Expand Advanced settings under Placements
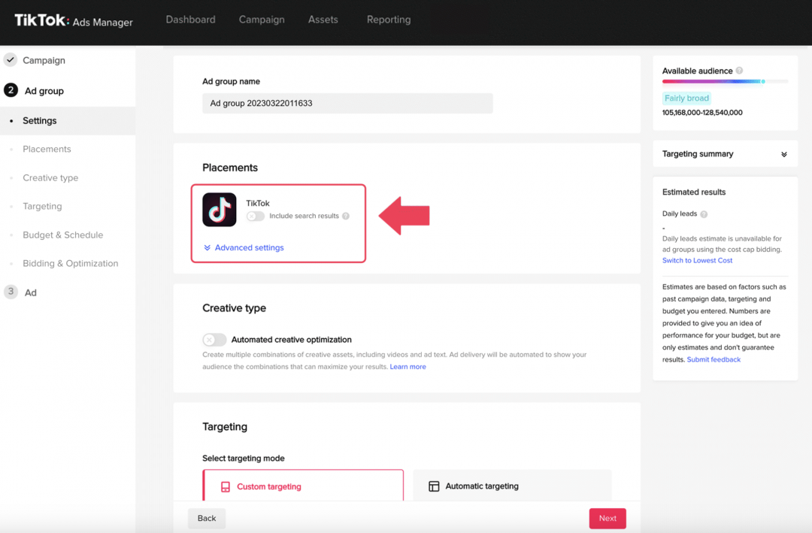This screenshot has width=812, height=533. [x=244, y=247]
